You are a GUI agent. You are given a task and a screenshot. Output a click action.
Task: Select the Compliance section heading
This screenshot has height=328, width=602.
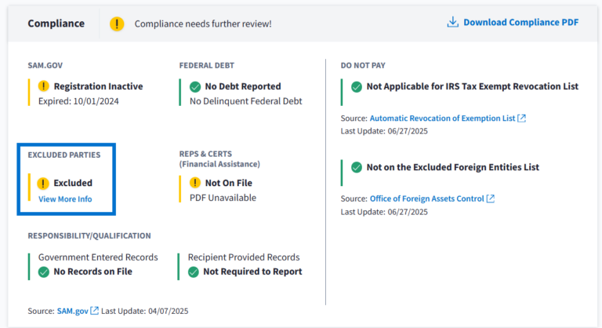coord(56,24)
